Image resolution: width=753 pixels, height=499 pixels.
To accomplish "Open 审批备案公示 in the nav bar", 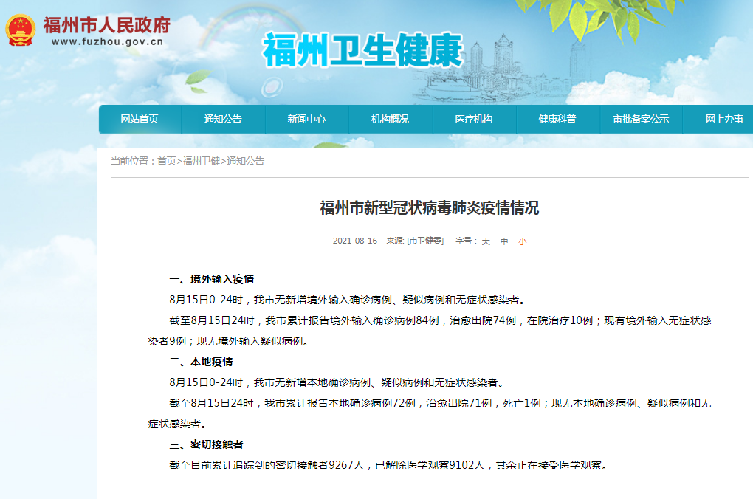I will pos(640,119).
